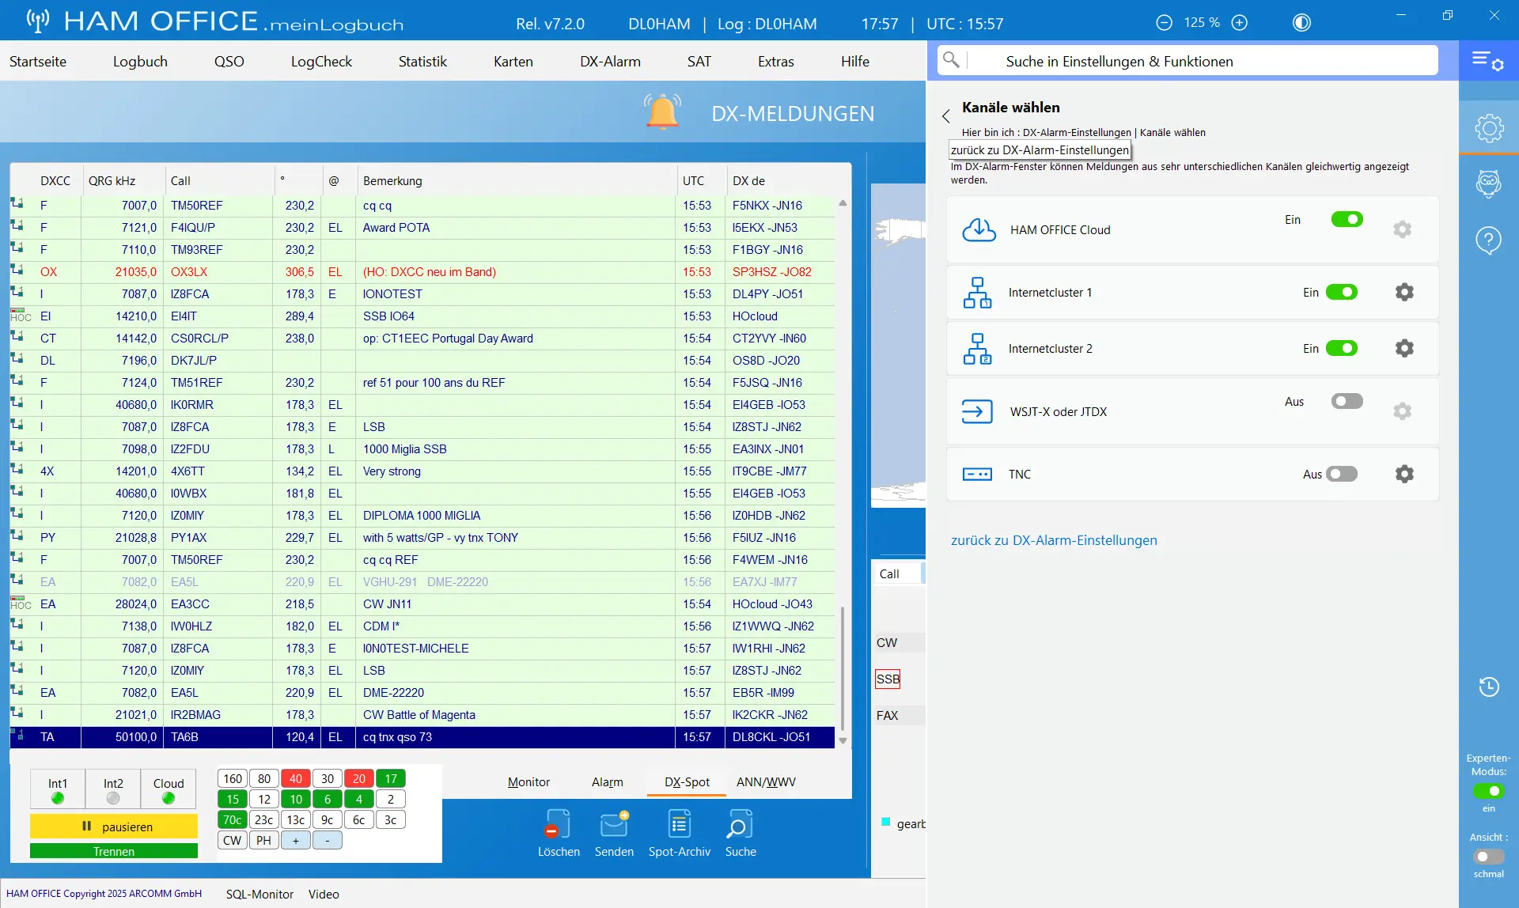Click the Int1 cluster status button
Viewport: 1519px width, 908px height.
pyautogui.click(x=58, y=789)
